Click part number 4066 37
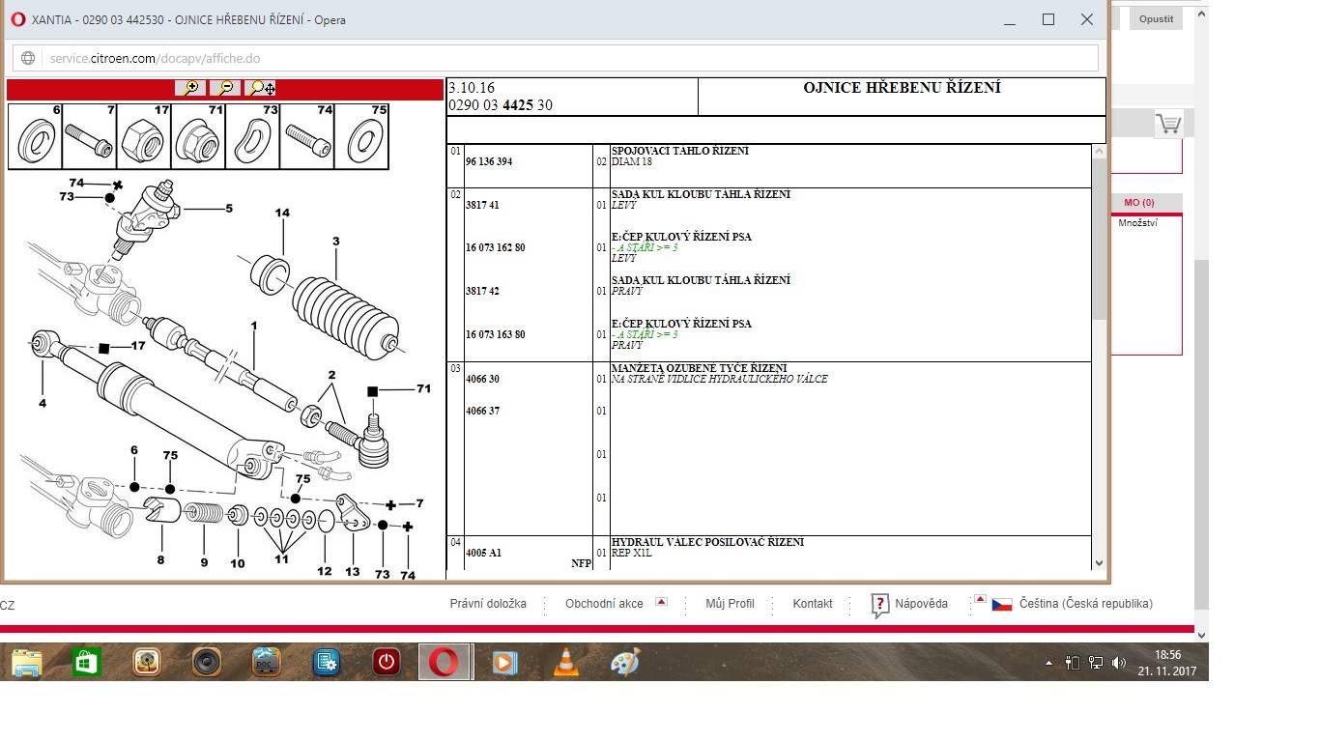The image size is (1320, 742). coord(482,411)
